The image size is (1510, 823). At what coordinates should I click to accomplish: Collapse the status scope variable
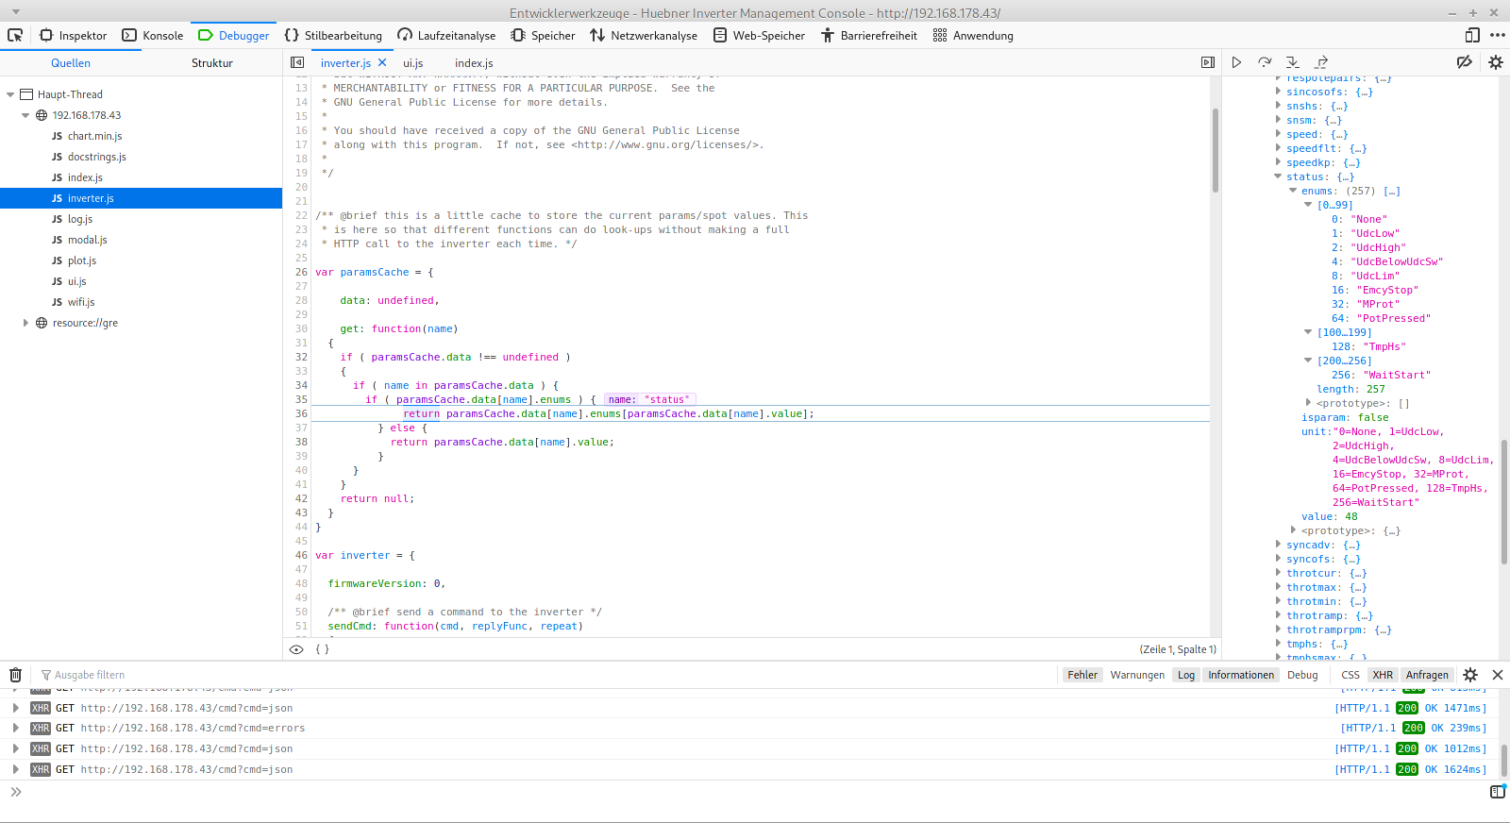pos(1279,176)
